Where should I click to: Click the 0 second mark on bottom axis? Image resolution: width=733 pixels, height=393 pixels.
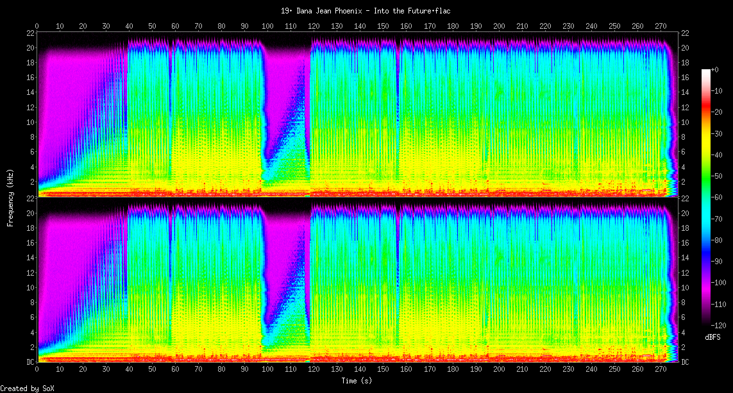point(37,370)
